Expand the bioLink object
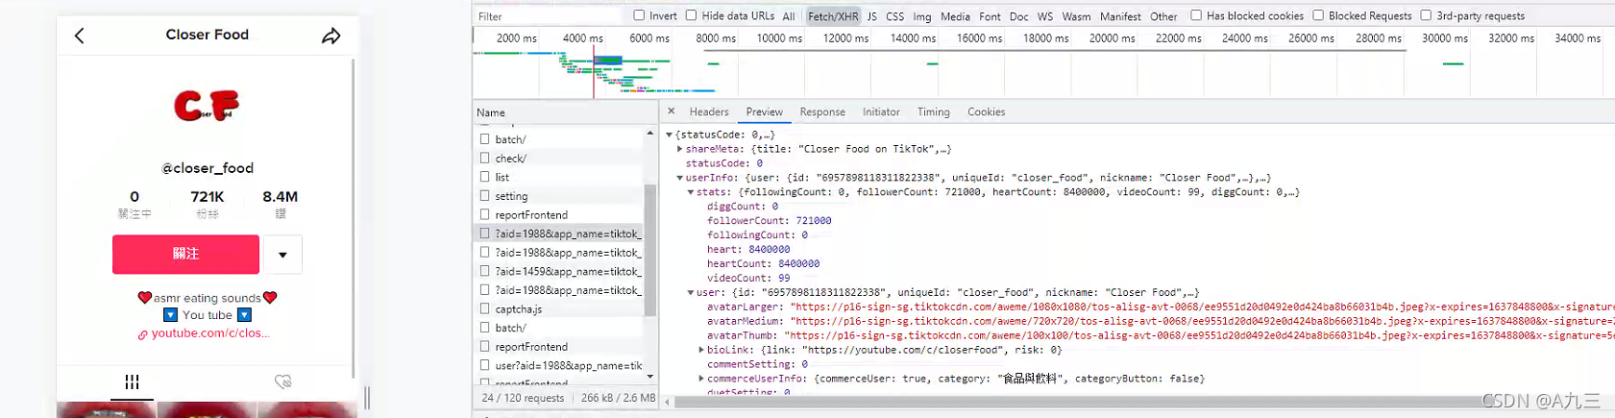Viewport: 1615px width, 418px height. [701, 350]
